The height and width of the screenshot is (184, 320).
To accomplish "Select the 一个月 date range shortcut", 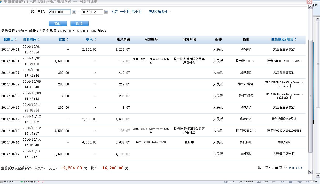I will click(x=124, y=12).
